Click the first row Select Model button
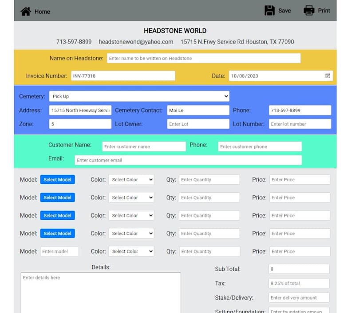 pos(58,180)
